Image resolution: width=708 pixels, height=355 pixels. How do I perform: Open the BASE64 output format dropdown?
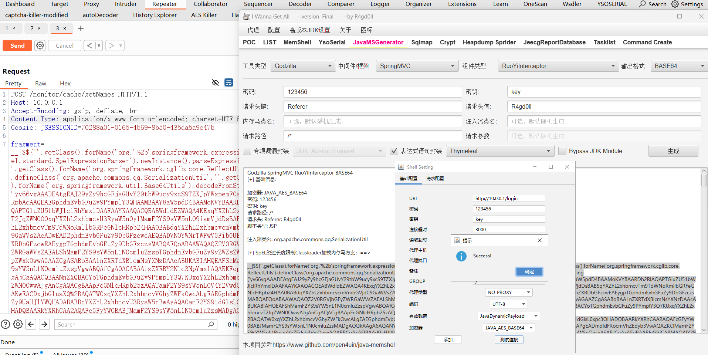click(x=680, y=66)
